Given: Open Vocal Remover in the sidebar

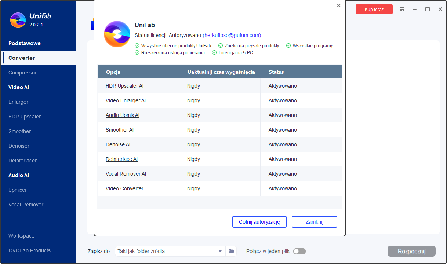Looking at the screenshot, I should pos(38,205).
